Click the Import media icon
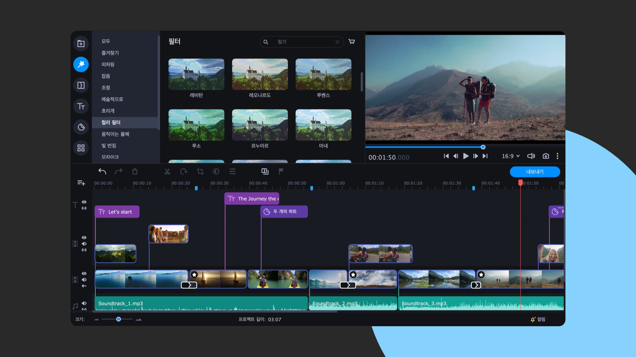 [81, 44]
